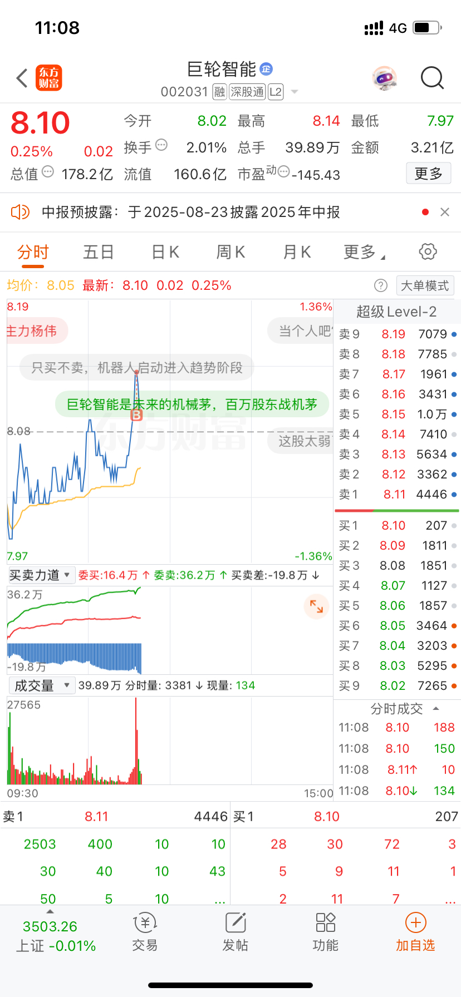Viewport: 461px width, 997px height.
Task: Tap the B trade marker on the chart
Action: (x=136, y=414)
